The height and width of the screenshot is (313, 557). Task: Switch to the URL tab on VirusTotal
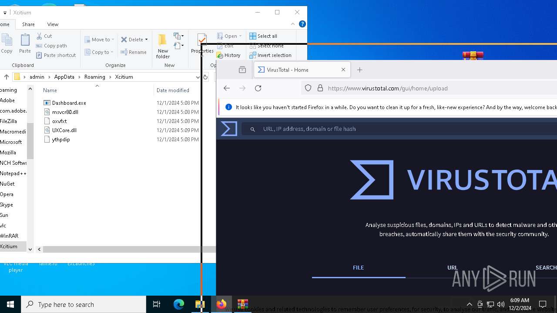coord(453,268)
